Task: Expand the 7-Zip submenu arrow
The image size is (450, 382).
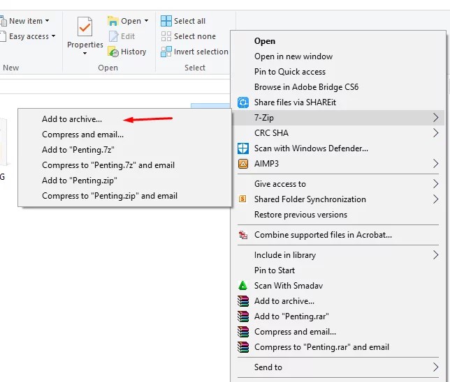Action: tap(435, 118)
